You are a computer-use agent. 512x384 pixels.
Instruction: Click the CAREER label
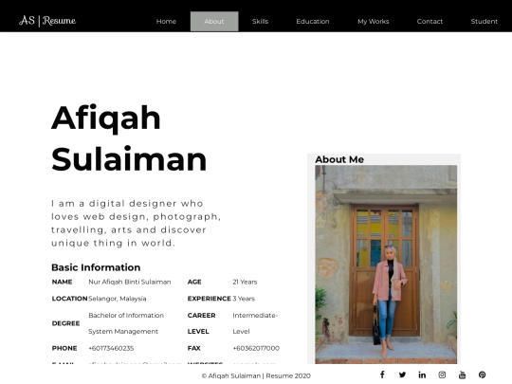(201, 316)
